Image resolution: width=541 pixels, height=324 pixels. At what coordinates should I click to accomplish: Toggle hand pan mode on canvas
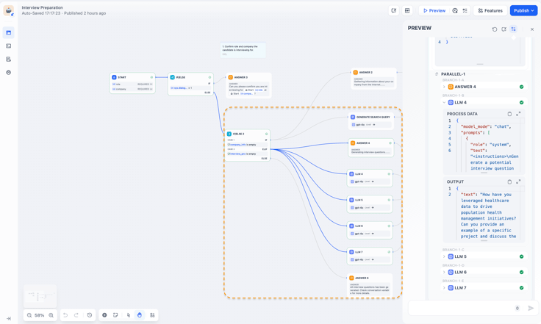coord(140,315)
